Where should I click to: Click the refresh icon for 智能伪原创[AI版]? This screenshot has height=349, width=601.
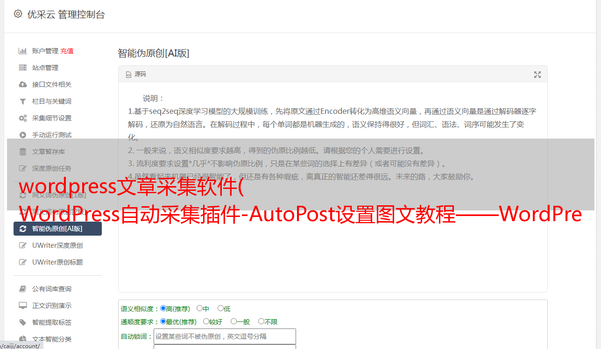[x=22, y=229]
